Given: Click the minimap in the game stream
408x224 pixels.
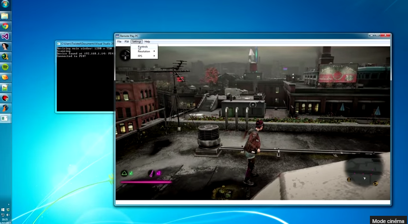Looking at the screenshot, I should click(364, 170).
